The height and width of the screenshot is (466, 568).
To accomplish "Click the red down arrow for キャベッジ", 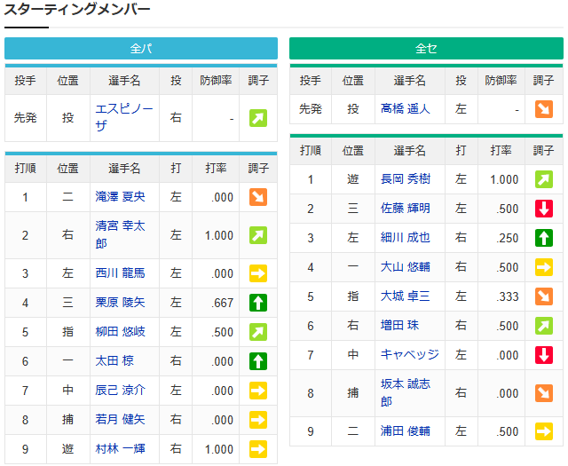I will tap(544, 355).
